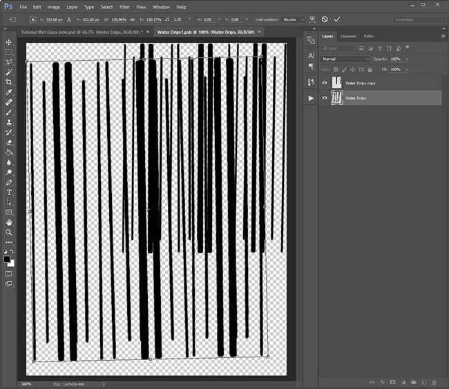
Task: Switch to warp mode
Action: tap(312, 19)
